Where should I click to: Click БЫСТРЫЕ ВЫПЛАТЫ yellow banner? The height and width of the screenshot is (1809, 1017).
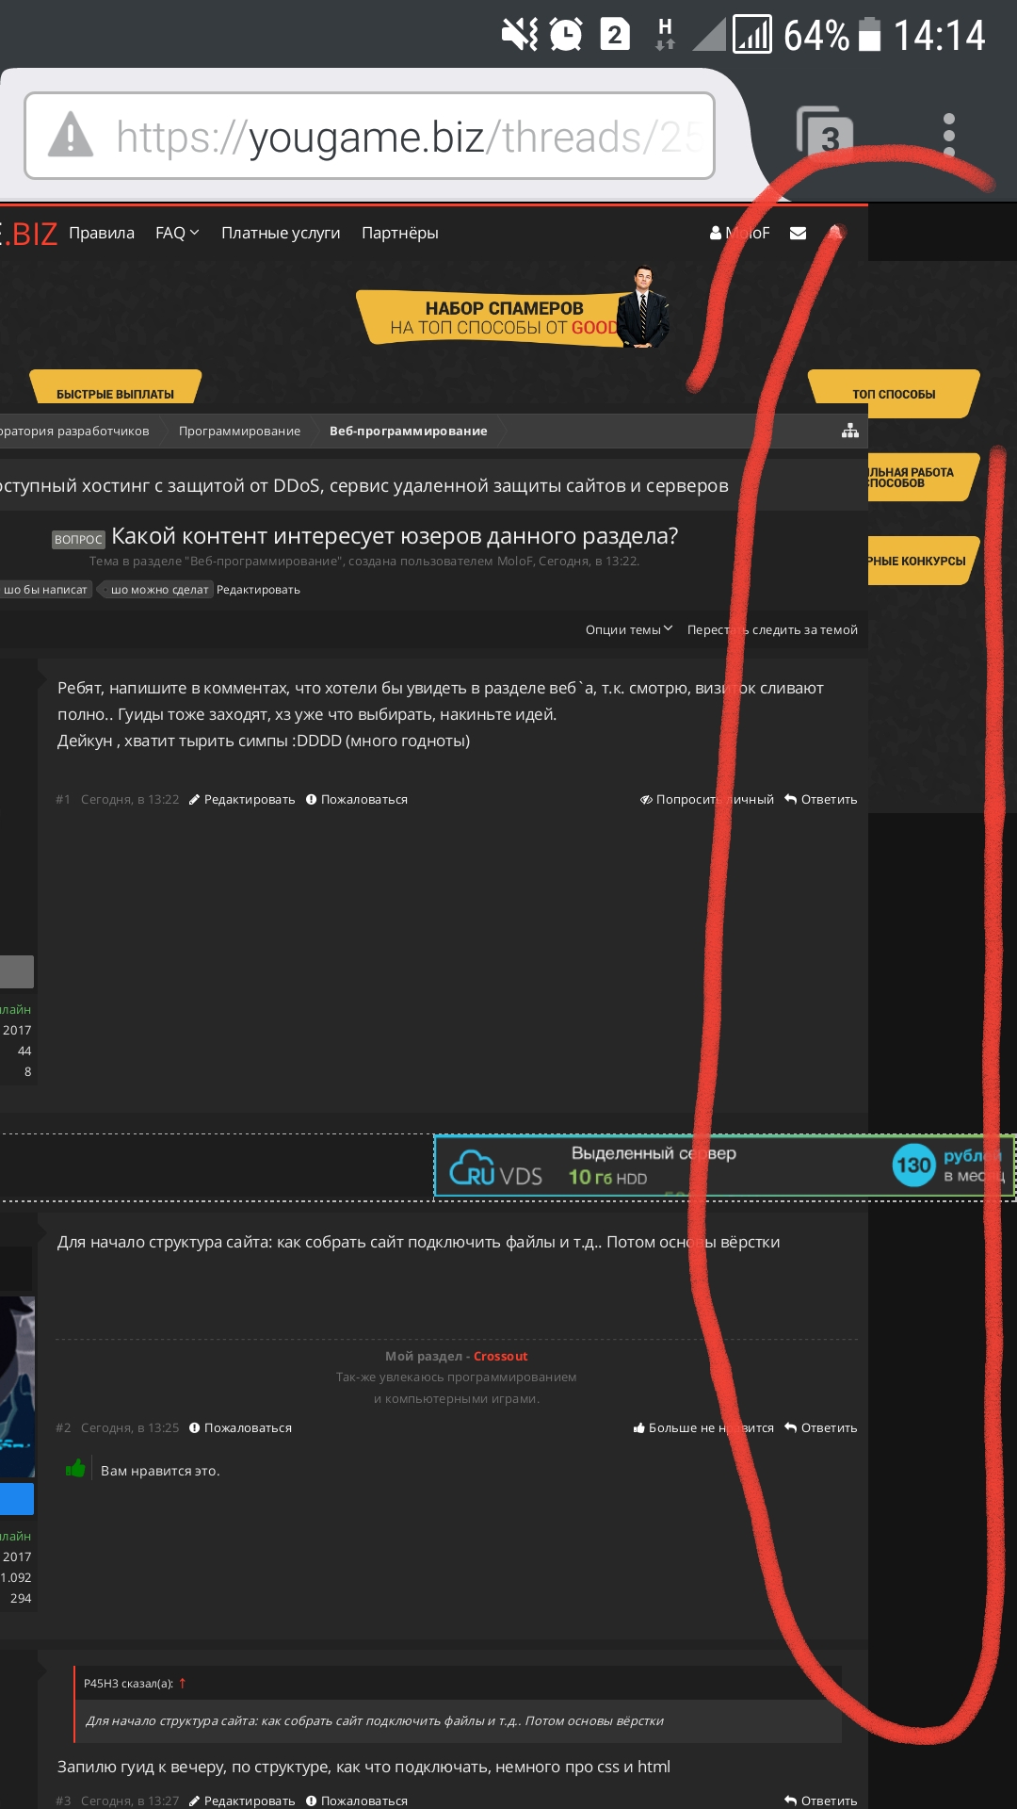[x=115, y=388]
